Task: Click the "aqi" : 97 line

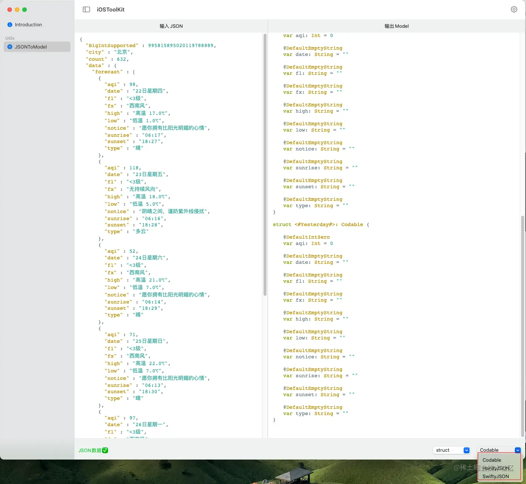Action: (x=121, y=418)
